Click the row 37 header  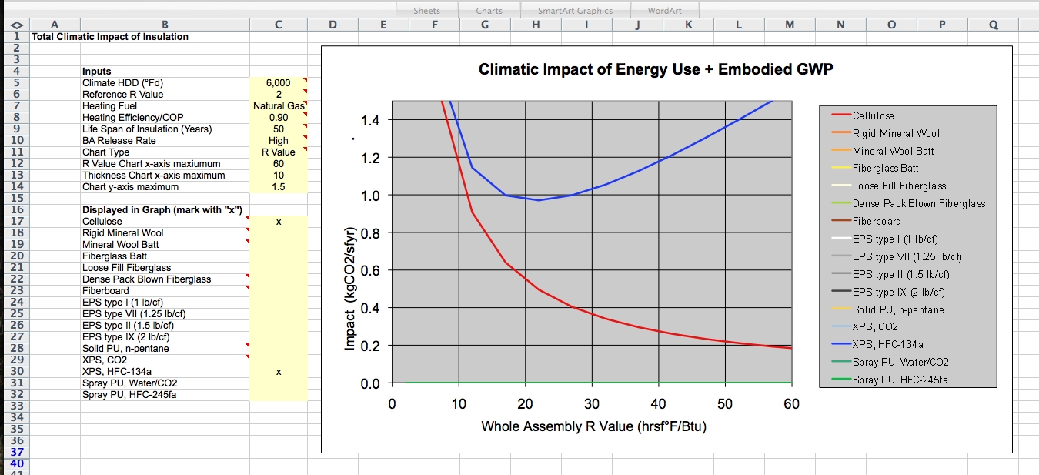tap(17, 453)
